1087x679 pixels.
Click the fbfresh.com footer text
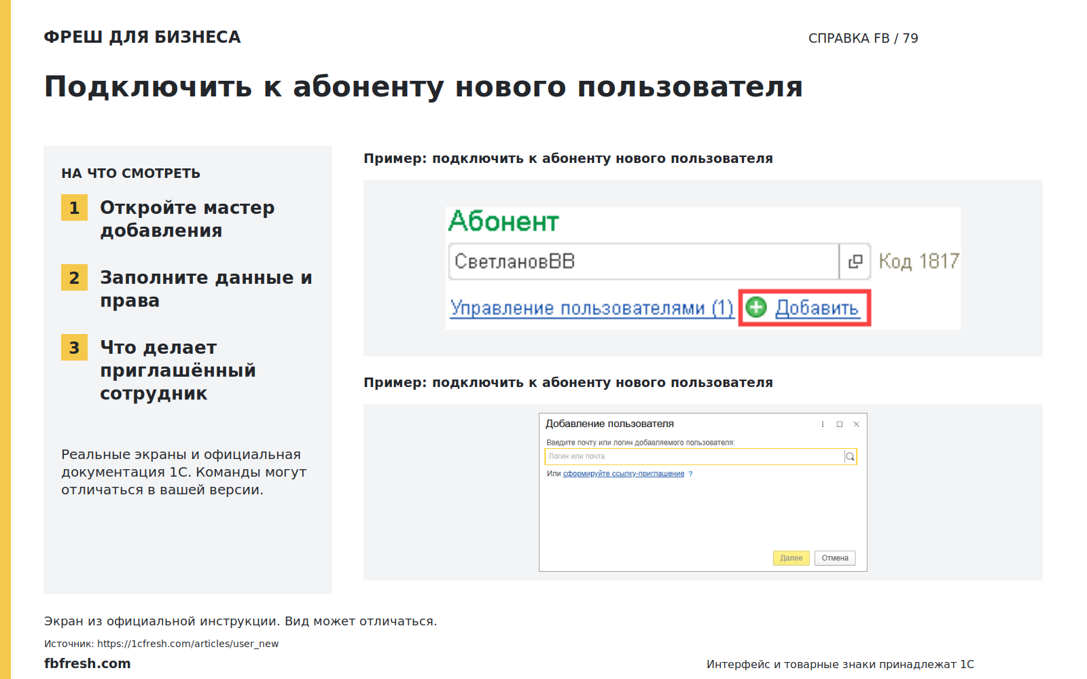pyautogui.click(x=87, y=663)
